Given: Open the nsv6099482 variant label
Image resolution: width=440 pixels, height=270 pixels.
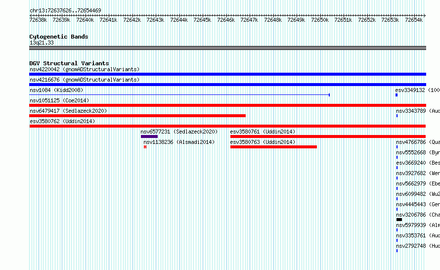Looking at the screenshot, I should [x=418, y=194].
